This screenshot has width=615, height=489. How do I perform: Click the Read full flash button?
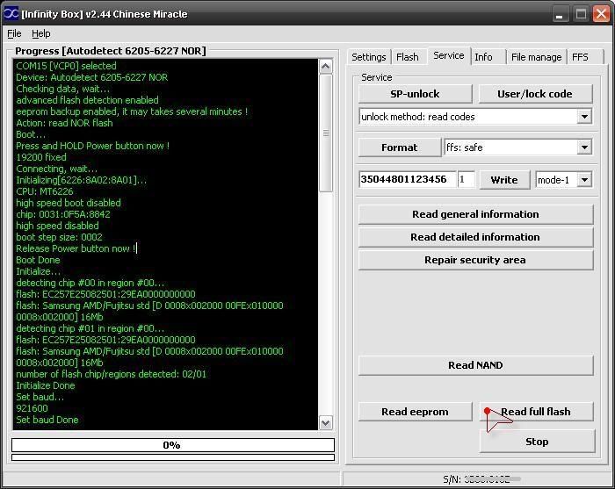[x=536, y=412]
